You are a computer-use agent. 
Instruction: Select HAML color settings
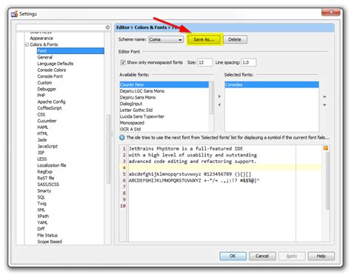(x=43, y=127)
